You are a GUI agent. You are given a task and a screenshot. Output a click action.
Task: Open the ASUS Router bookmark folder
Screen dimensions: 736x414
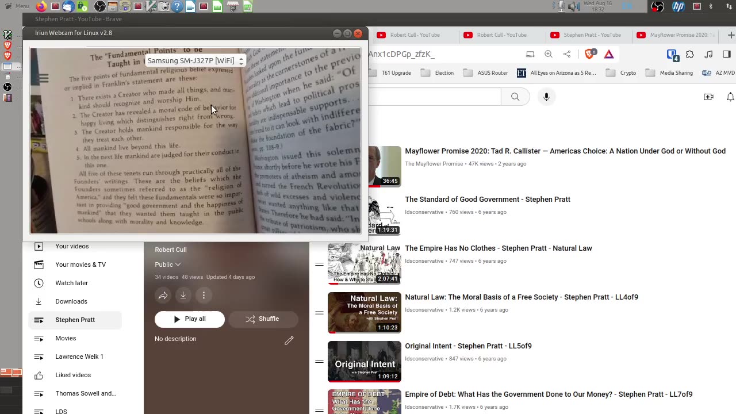coord(486,73)
